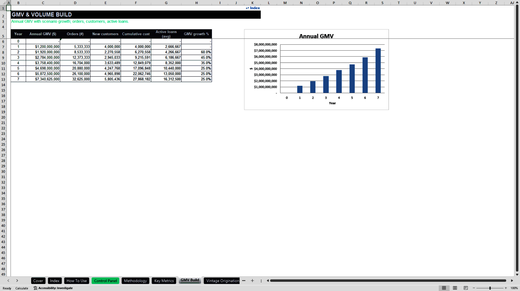Add a new sheet
Screen dimensions: 520x291
[x=252, y=281]
